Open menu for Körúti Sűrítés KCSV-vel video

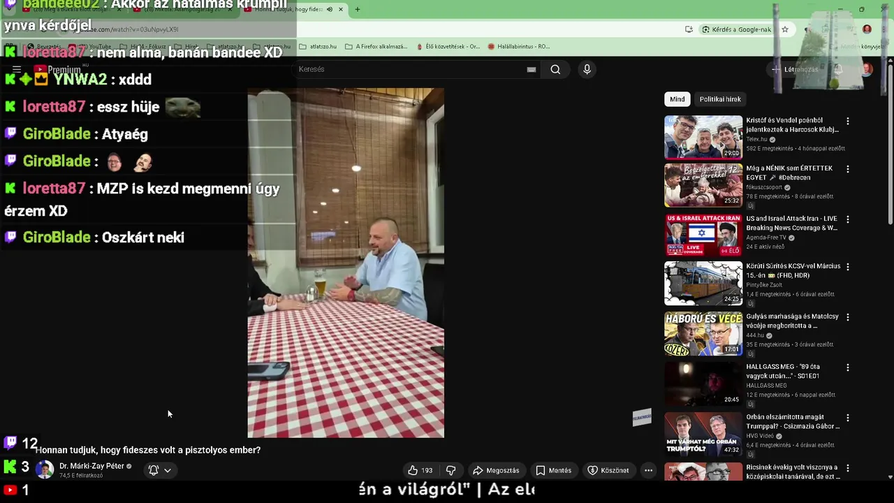tap(848, 267)
